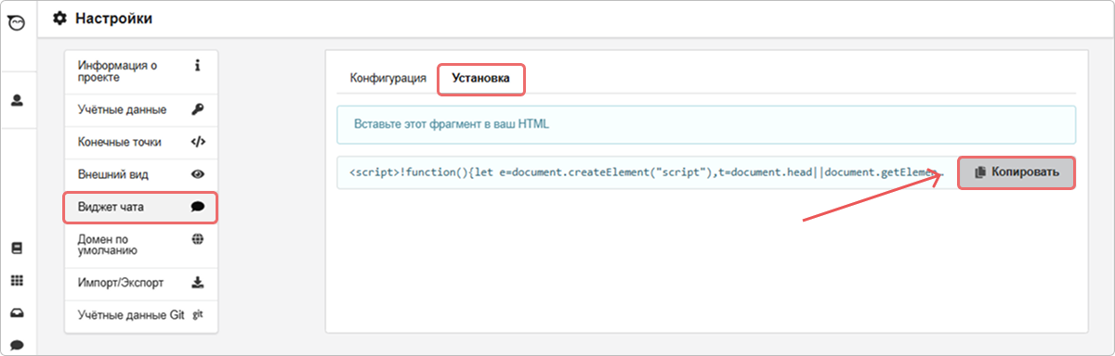Click the speech bubble icon beside Виджет чата
1115x356 pixels.
pyautogui.click(x=197, y=207)
